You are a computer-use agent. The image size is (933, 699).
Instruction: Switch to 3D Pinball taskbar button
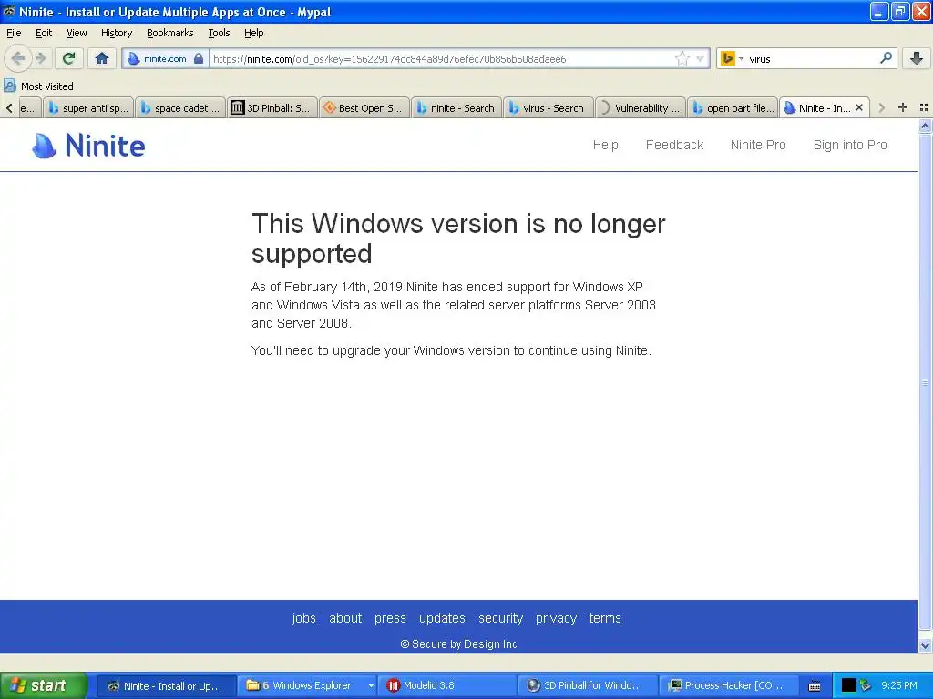coord(587,686)
